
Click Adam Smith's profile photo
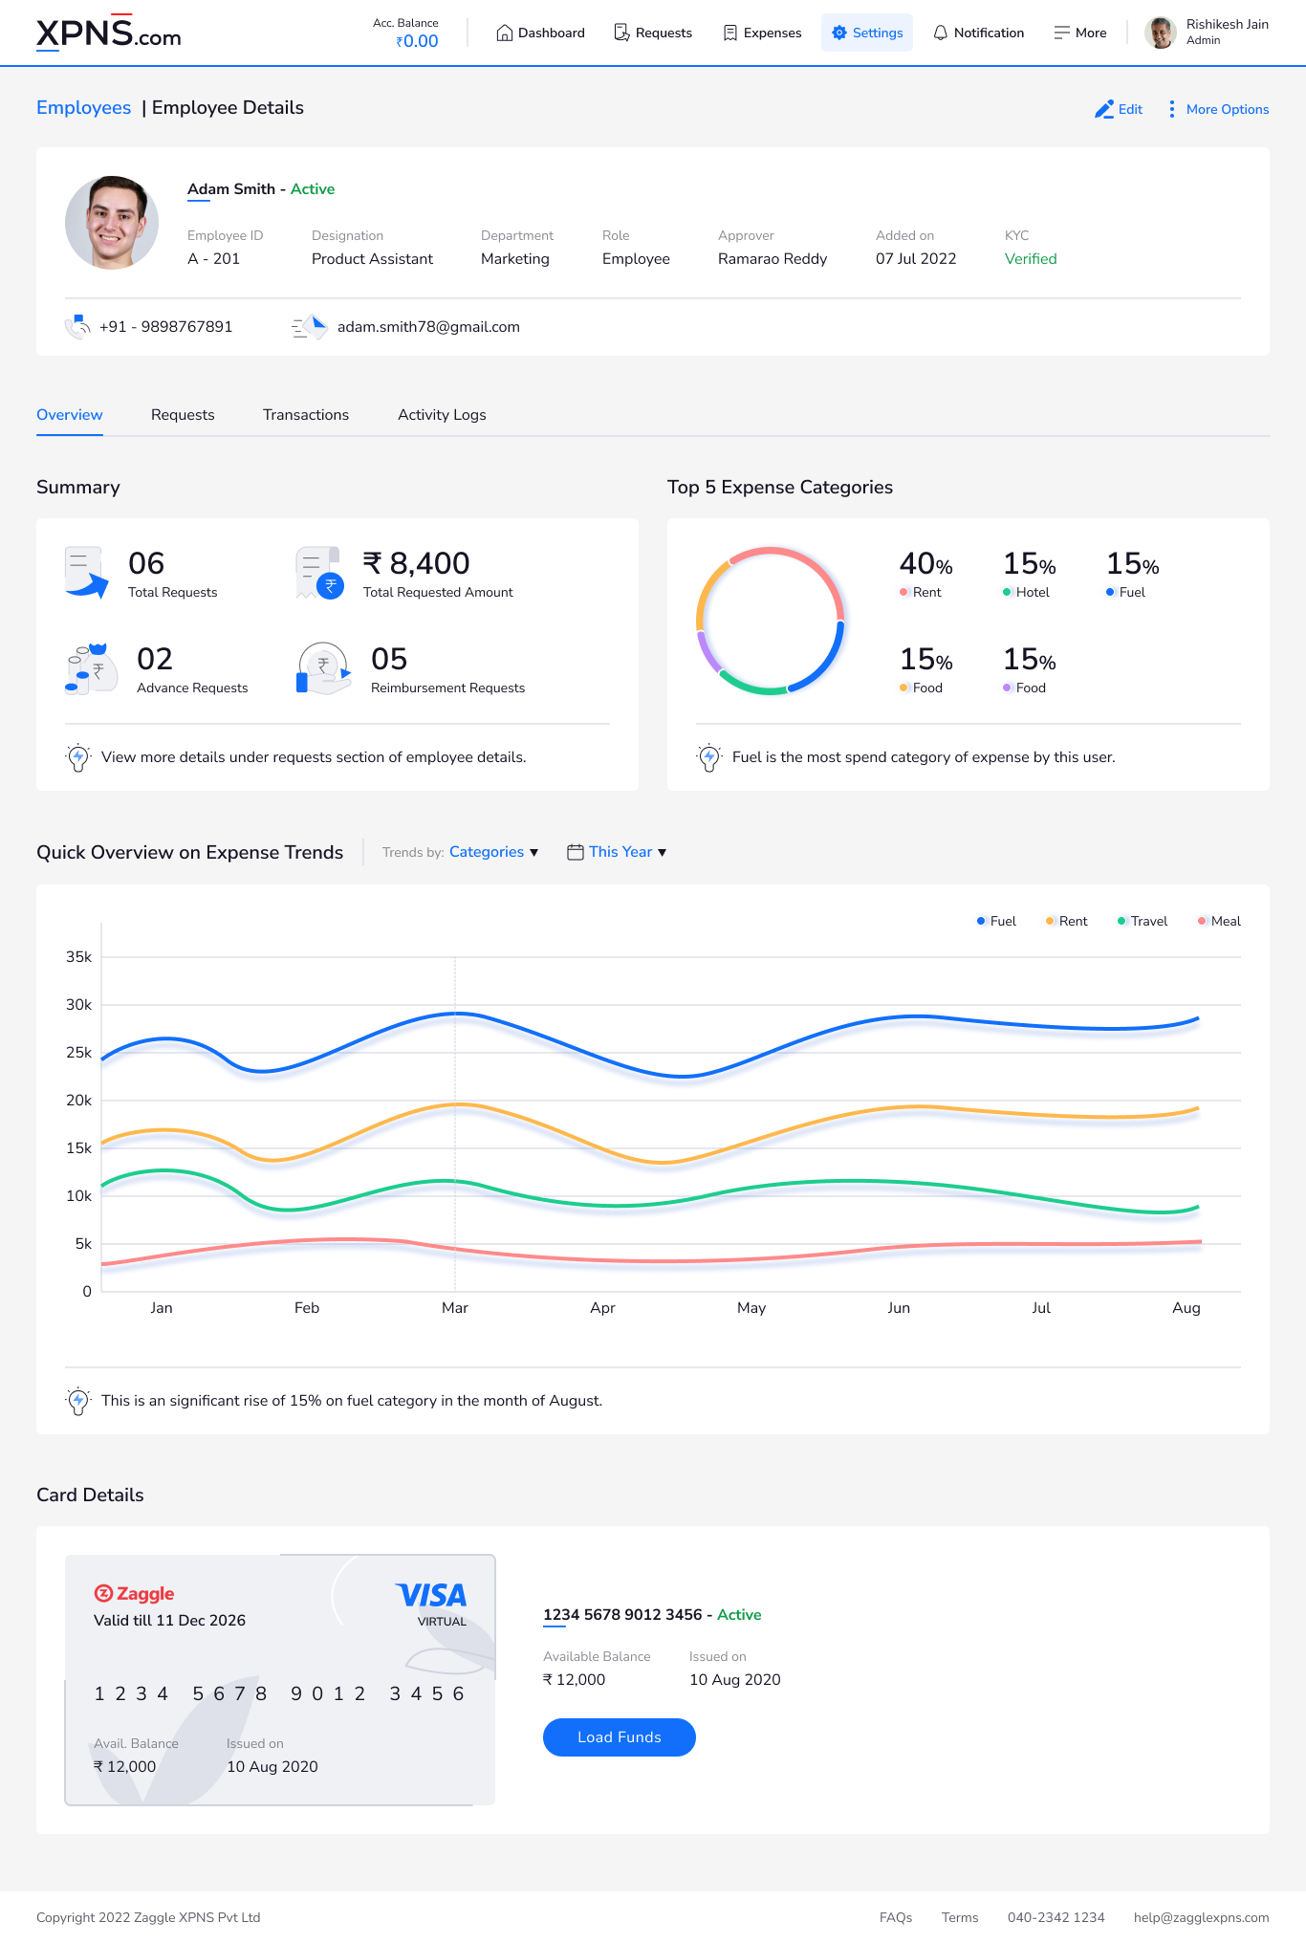click(x=112, y=223)
